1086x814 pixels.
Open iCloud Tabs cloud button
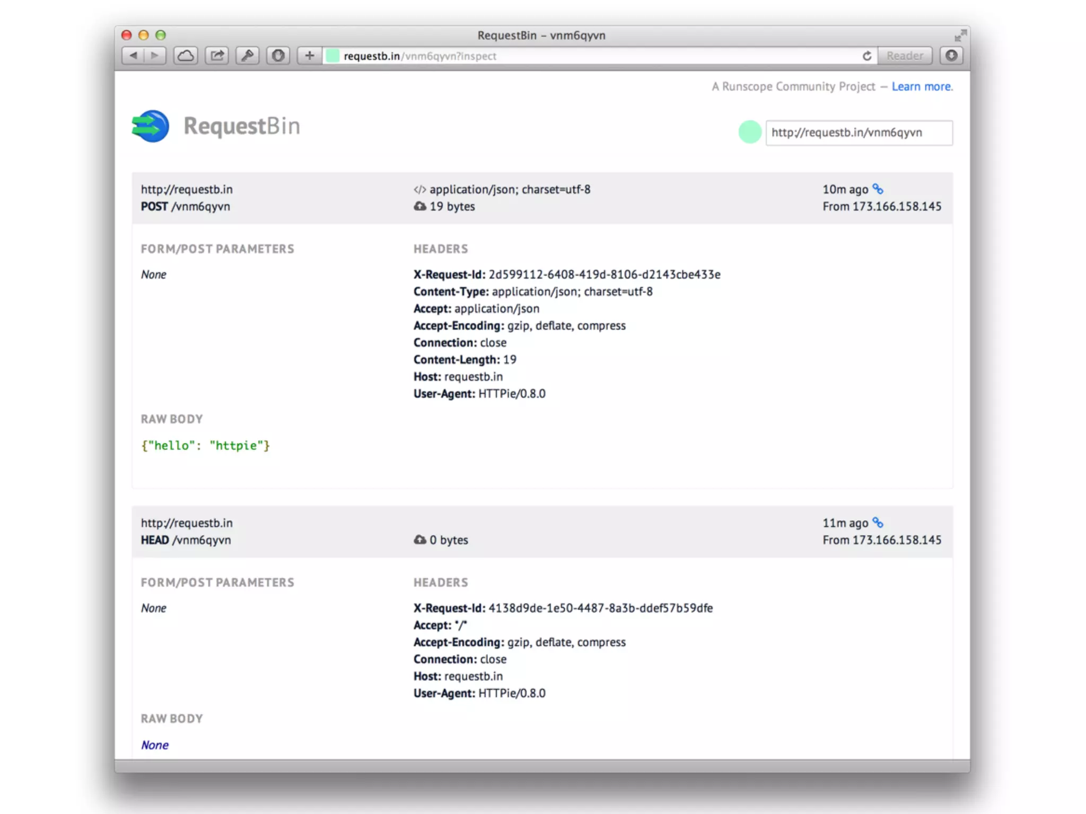tap(186, 56)
